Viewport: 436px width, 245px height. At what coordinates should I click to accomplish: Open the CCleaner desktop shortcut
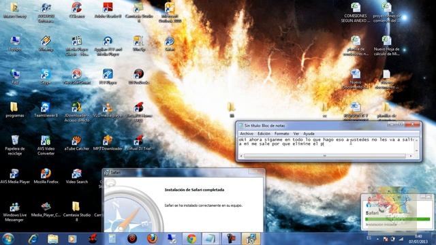77,11
